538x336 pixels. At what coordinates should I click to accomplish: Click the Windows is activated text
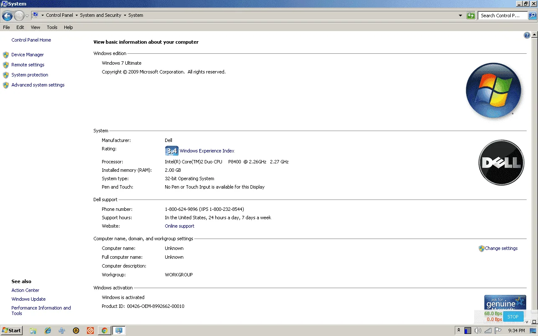tap(123, 297)
